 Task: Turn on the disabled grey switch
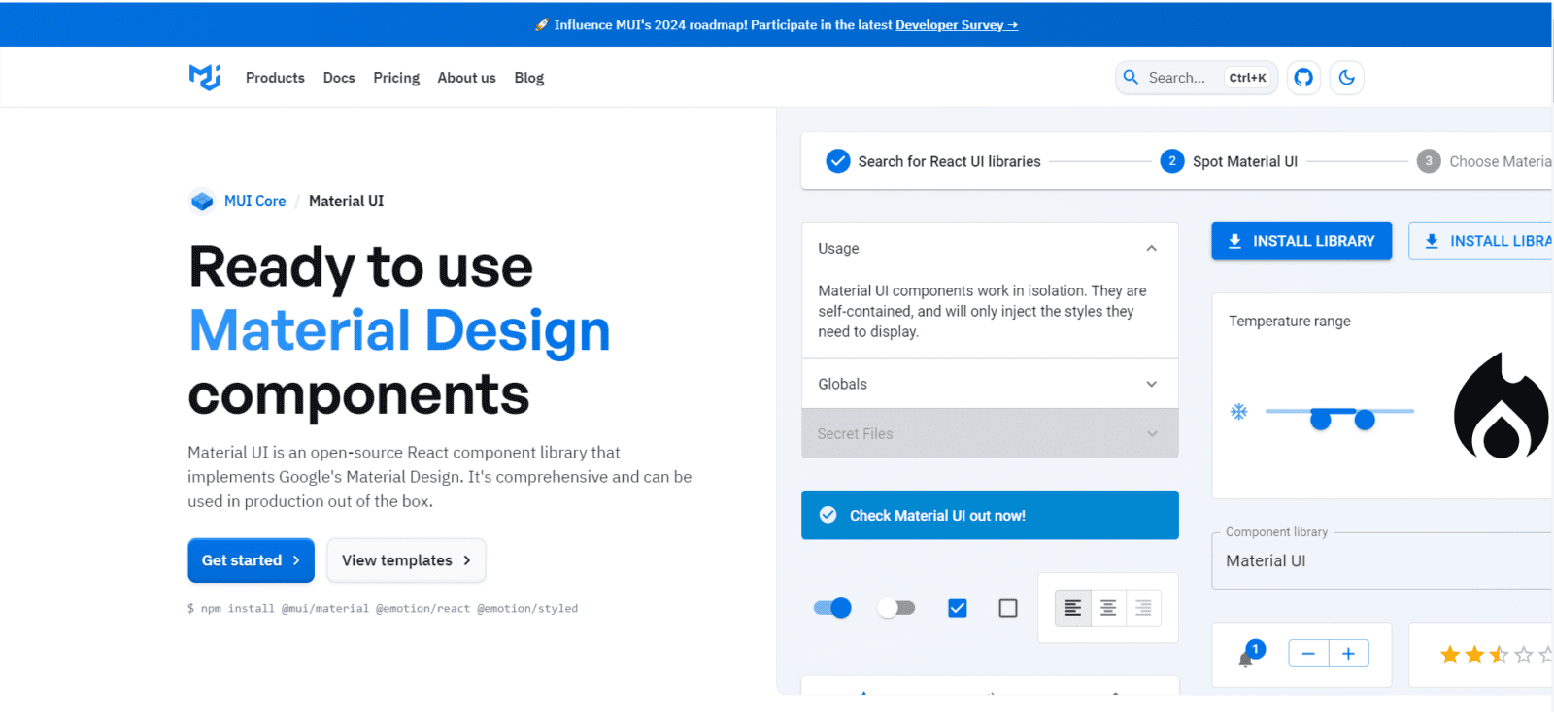[896, 608]
